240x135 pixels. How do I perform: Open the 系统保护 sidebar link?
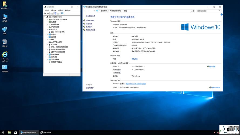pos(89,27)
